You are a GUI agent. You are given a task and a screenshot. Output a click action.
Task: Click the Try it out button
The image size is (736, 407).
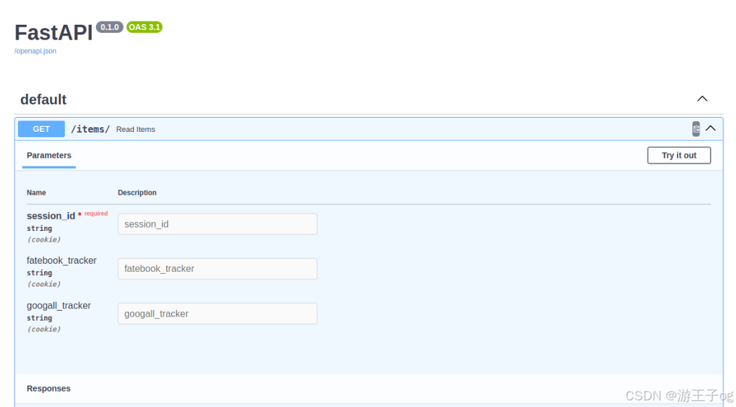point(678,155)
